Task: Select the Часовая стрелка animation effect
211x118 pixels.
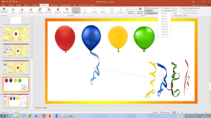Action: (22, 10)
